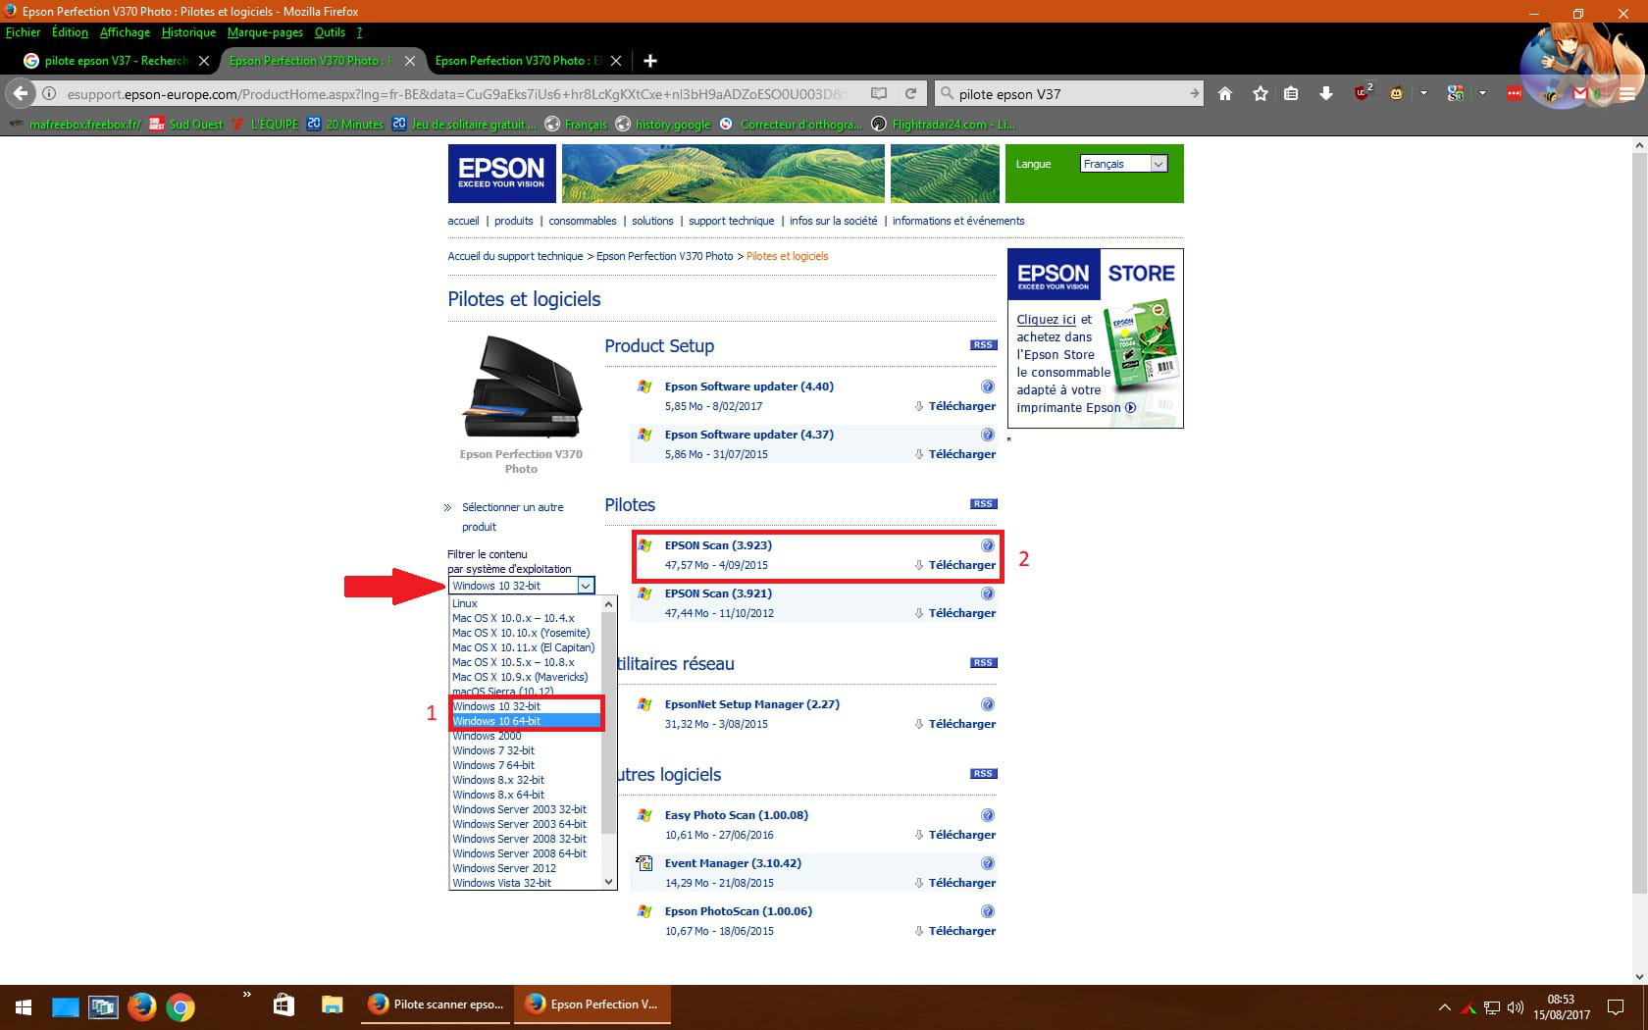Image resolution: width=1648 pixels, height=1030 pixels.
Task: Open a new tab with the plus icon
Action: click(649, 61)
